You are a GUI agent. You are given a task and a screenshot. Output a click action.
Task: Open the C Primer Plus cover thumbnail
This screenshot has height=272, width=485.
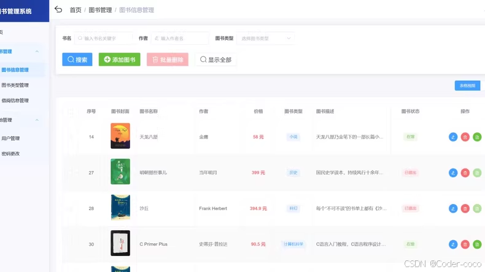[x=120, y=243]
